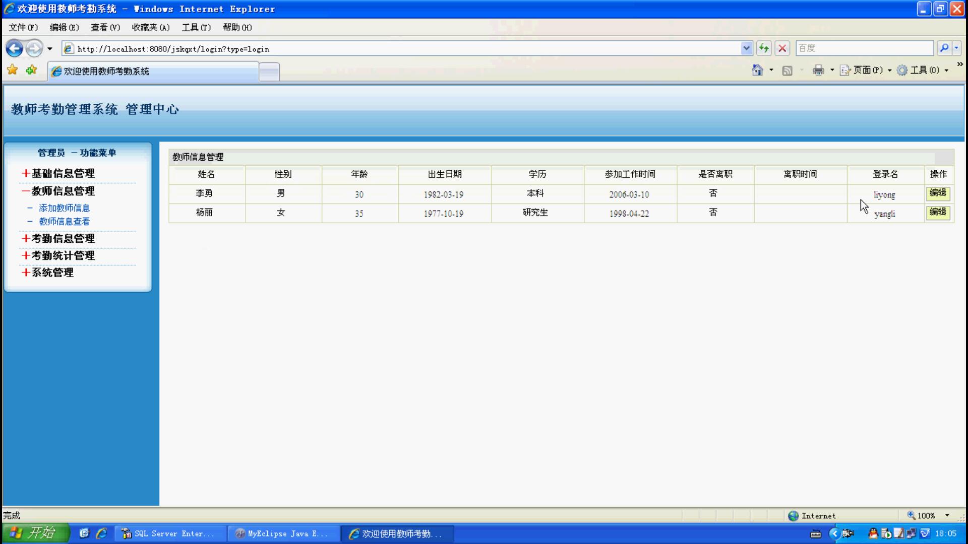
Task: Expand the toolbar overflow chevron
Action: tap(959, 64)
